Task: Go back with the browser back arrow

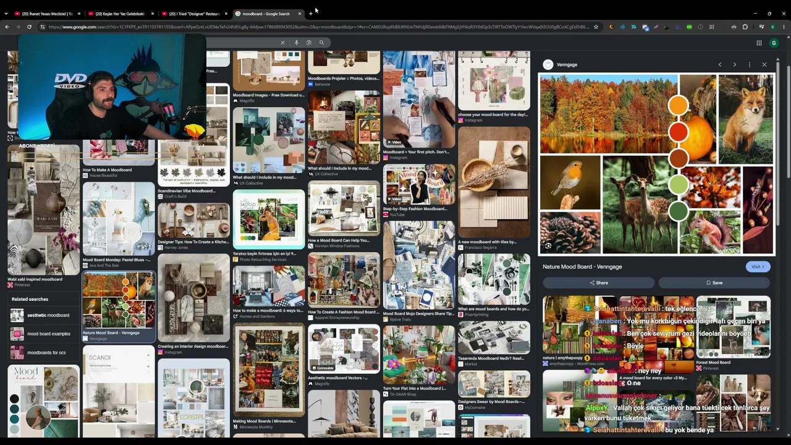Action: click(7, 27)
